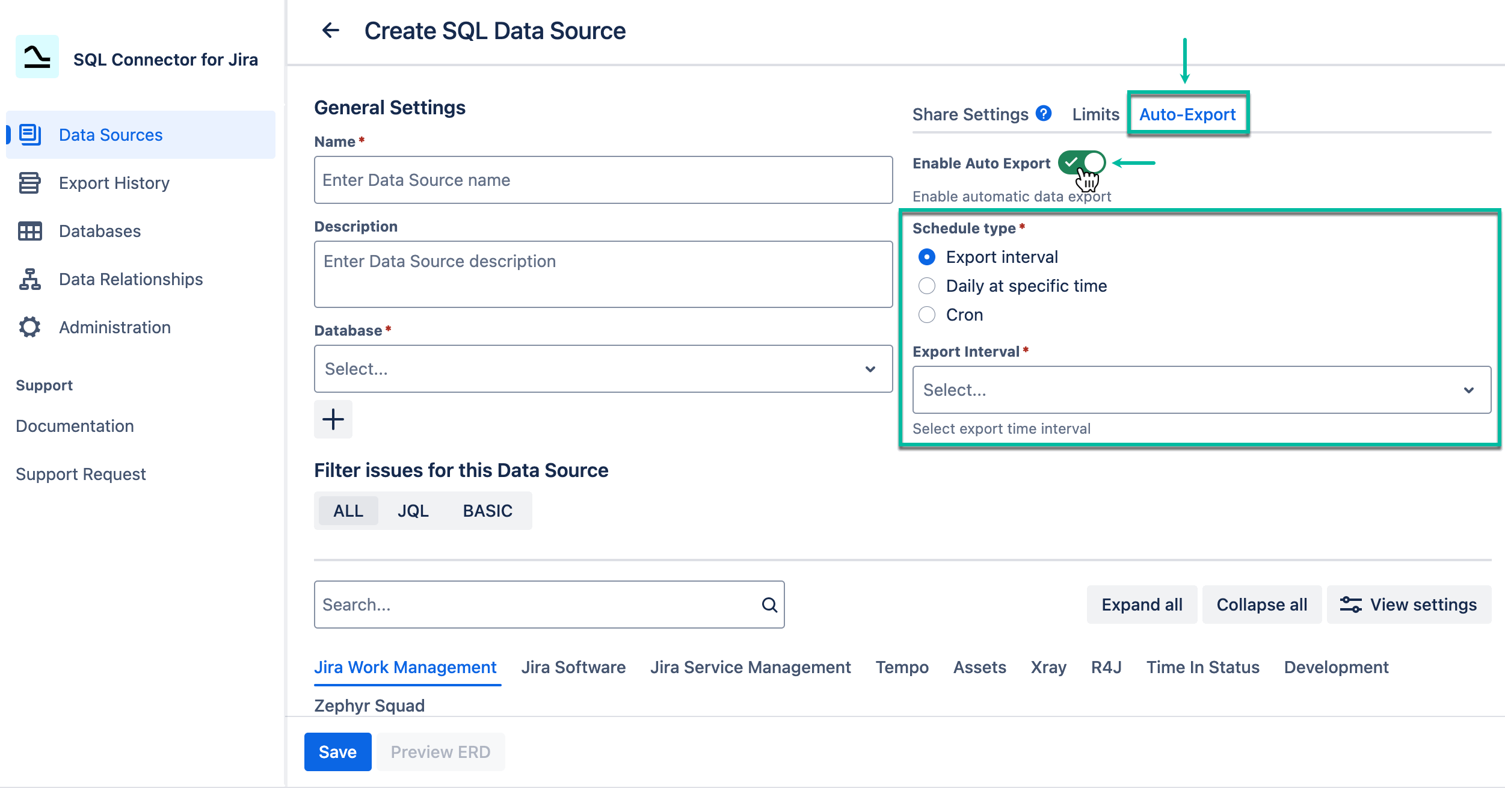
Task: Click the Enter Data Source name field
Action: coord(602,179)
